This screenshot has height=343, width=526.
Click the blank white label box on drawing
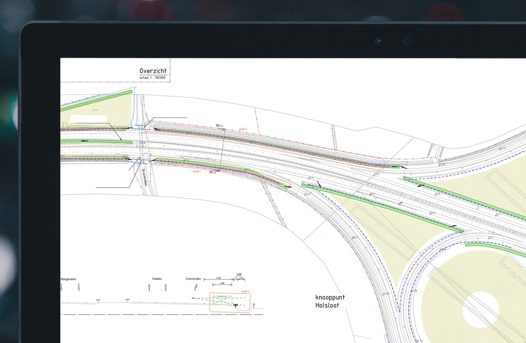tap(88, 119)
